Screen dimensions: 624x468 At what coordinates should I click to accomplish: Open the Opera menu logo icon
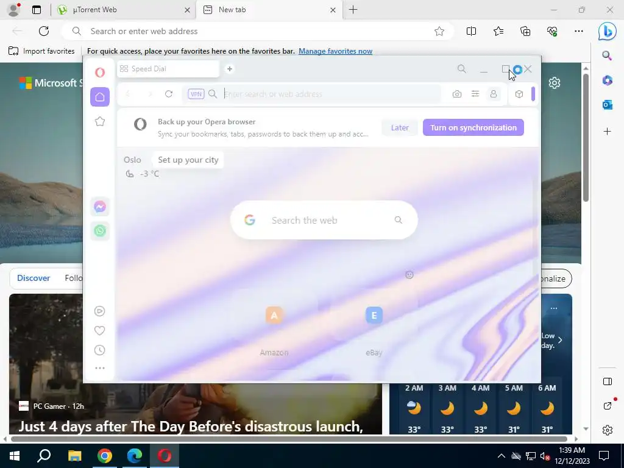click(100, 73)
